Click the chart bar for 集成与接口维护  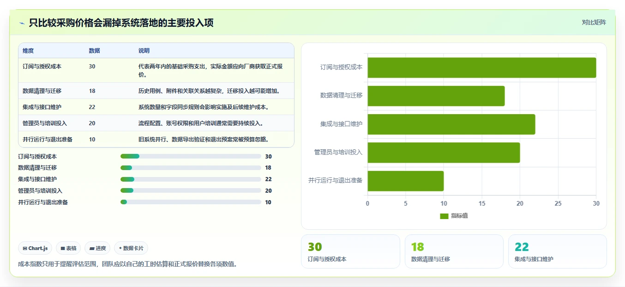tap(451, 124)
